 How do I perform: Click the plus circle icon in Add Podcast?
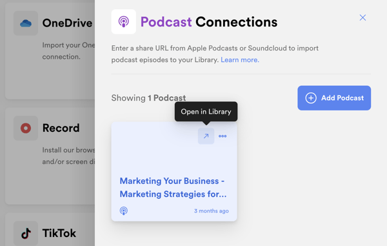click(311, 98)
